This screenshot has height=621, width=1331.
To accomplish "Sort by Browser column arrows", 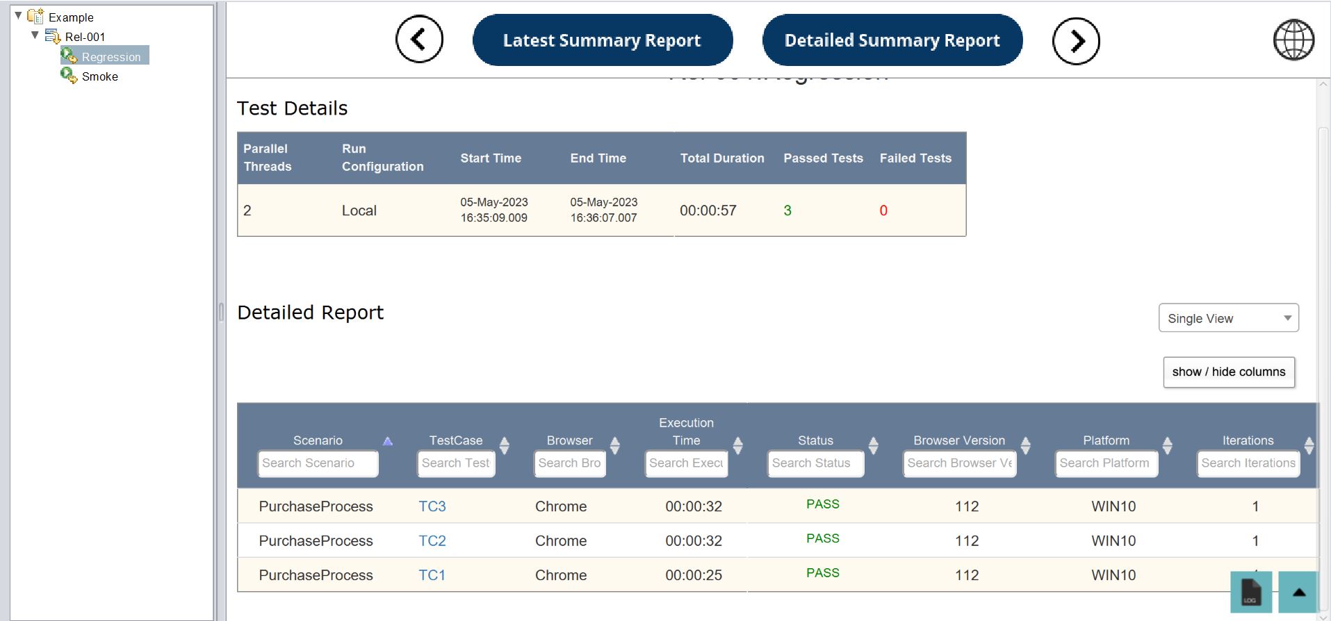I will pyautogui.click(x=614, y=445).
